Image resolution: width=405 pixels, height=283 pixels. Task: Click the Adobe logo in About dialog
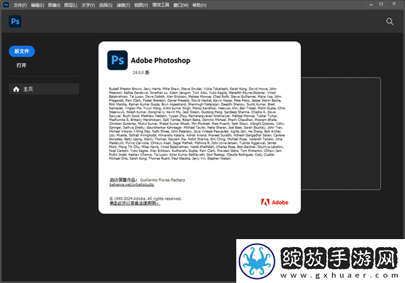coord(275,203)
